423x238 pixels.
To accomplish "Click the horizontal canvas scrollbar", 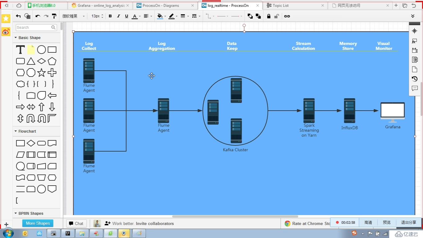I will point(235,216).
